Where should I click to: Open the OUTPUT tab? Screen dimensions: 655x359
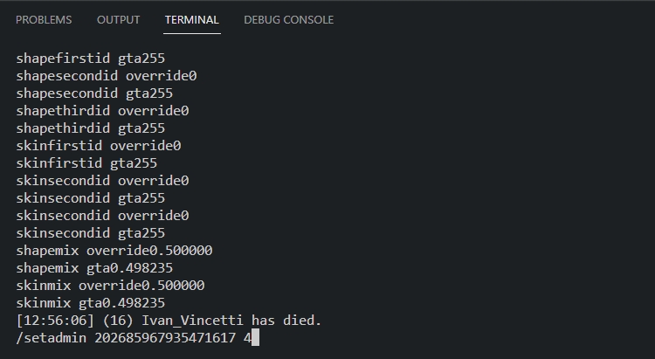[118, 19]
